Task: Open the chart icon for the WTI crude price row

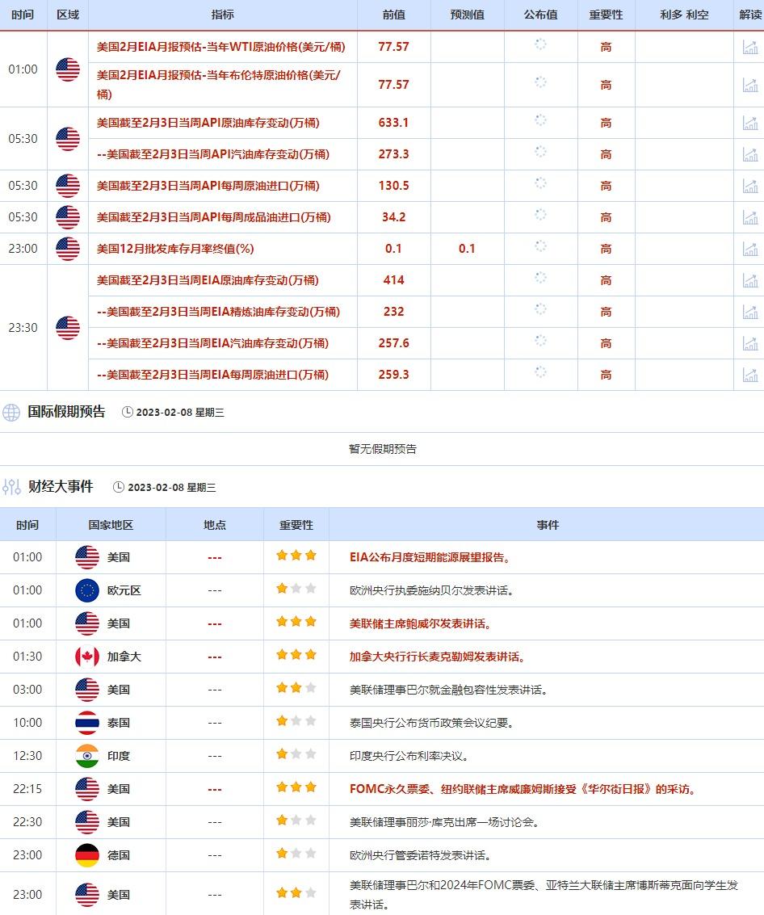Action: pos(750,47)
